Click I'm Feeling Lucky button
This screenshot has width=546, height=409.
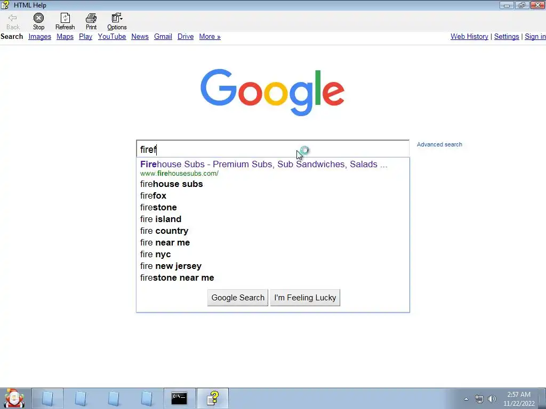coord(305,298)
